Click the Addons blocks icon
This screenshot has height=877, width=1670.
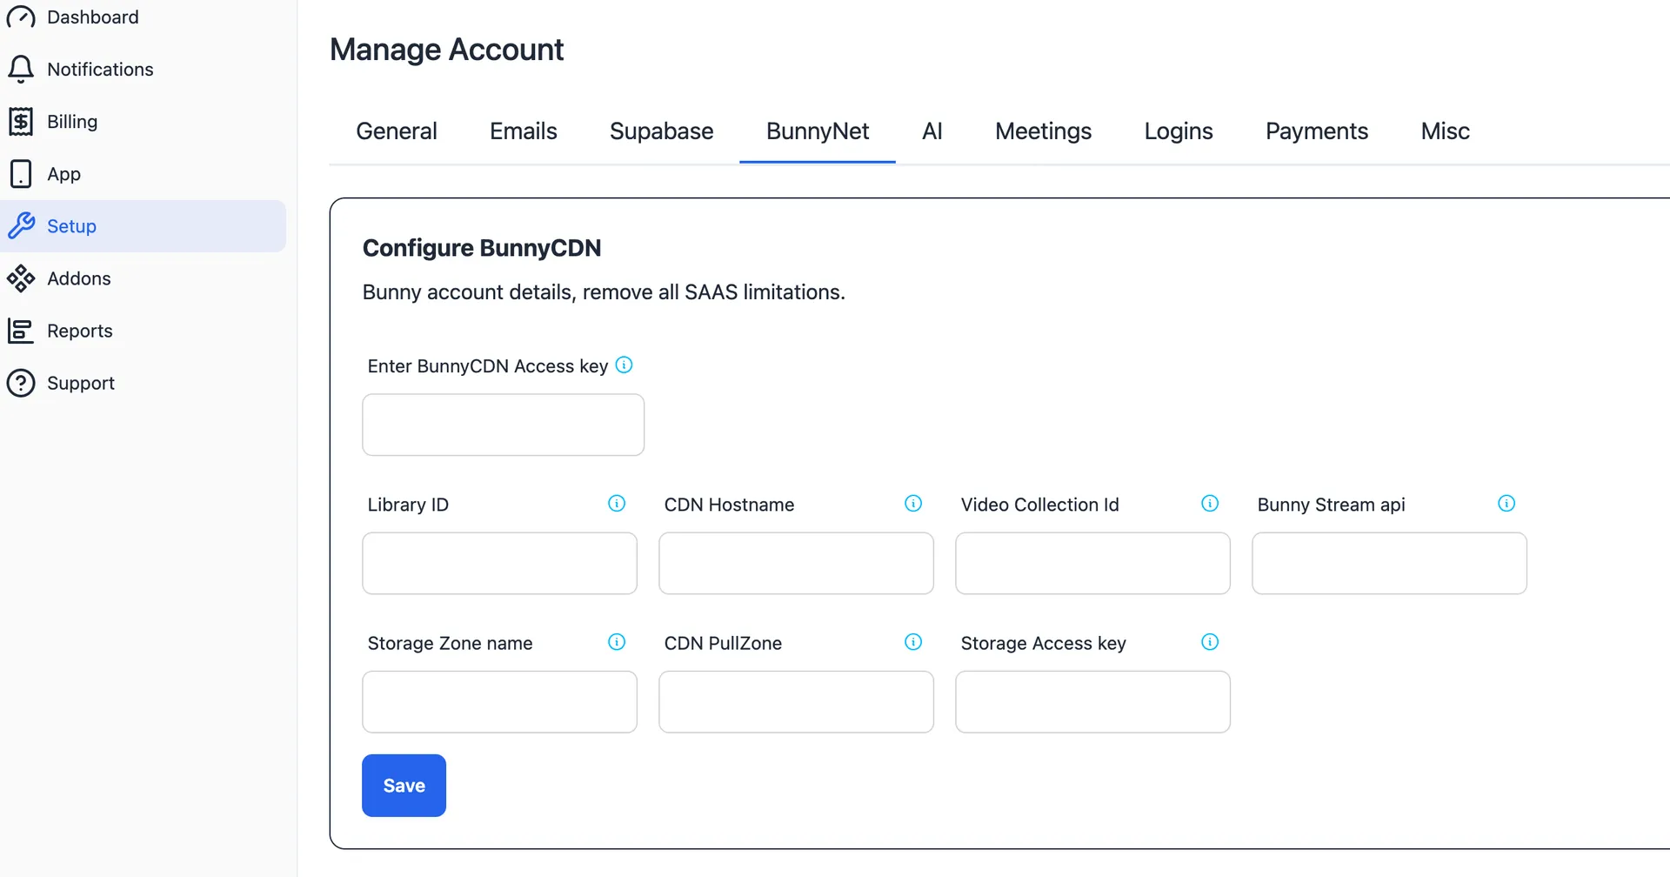pos(21,278)
